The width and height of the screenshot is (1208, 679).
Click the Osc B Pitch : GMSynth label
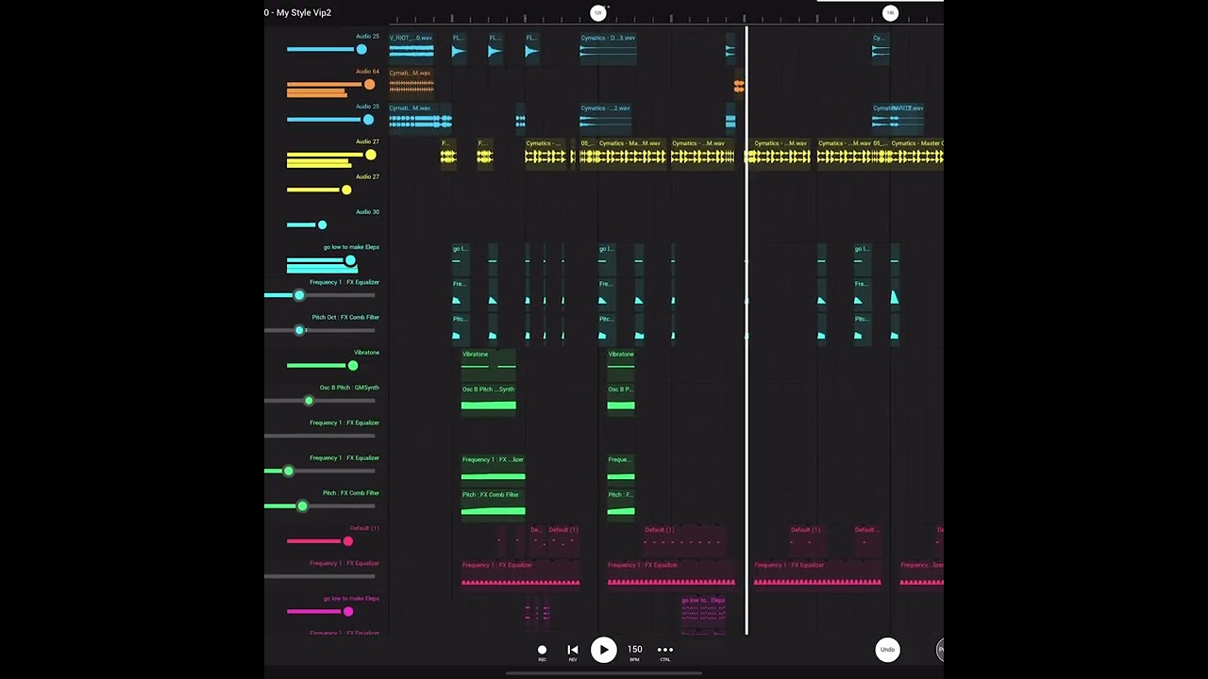click(349, 388)
